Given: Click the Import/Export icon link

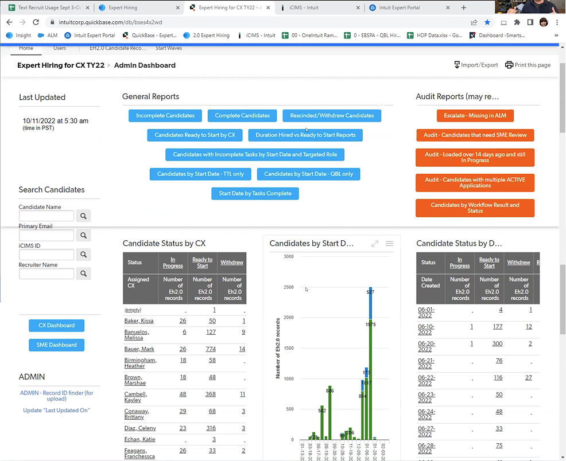Looking at the screenshot, I should (x=476, y=65).
